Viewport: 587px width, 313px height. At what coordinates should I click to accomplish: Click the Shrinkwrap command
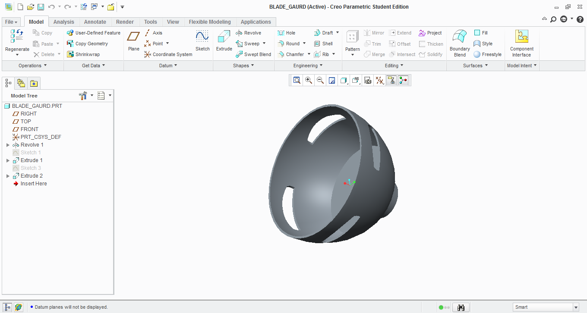[83, 54]
